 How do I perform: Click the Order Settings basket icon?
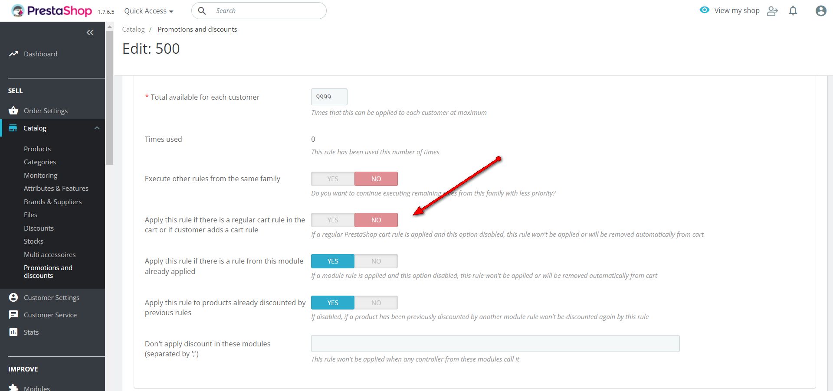(x=13, y=111)
